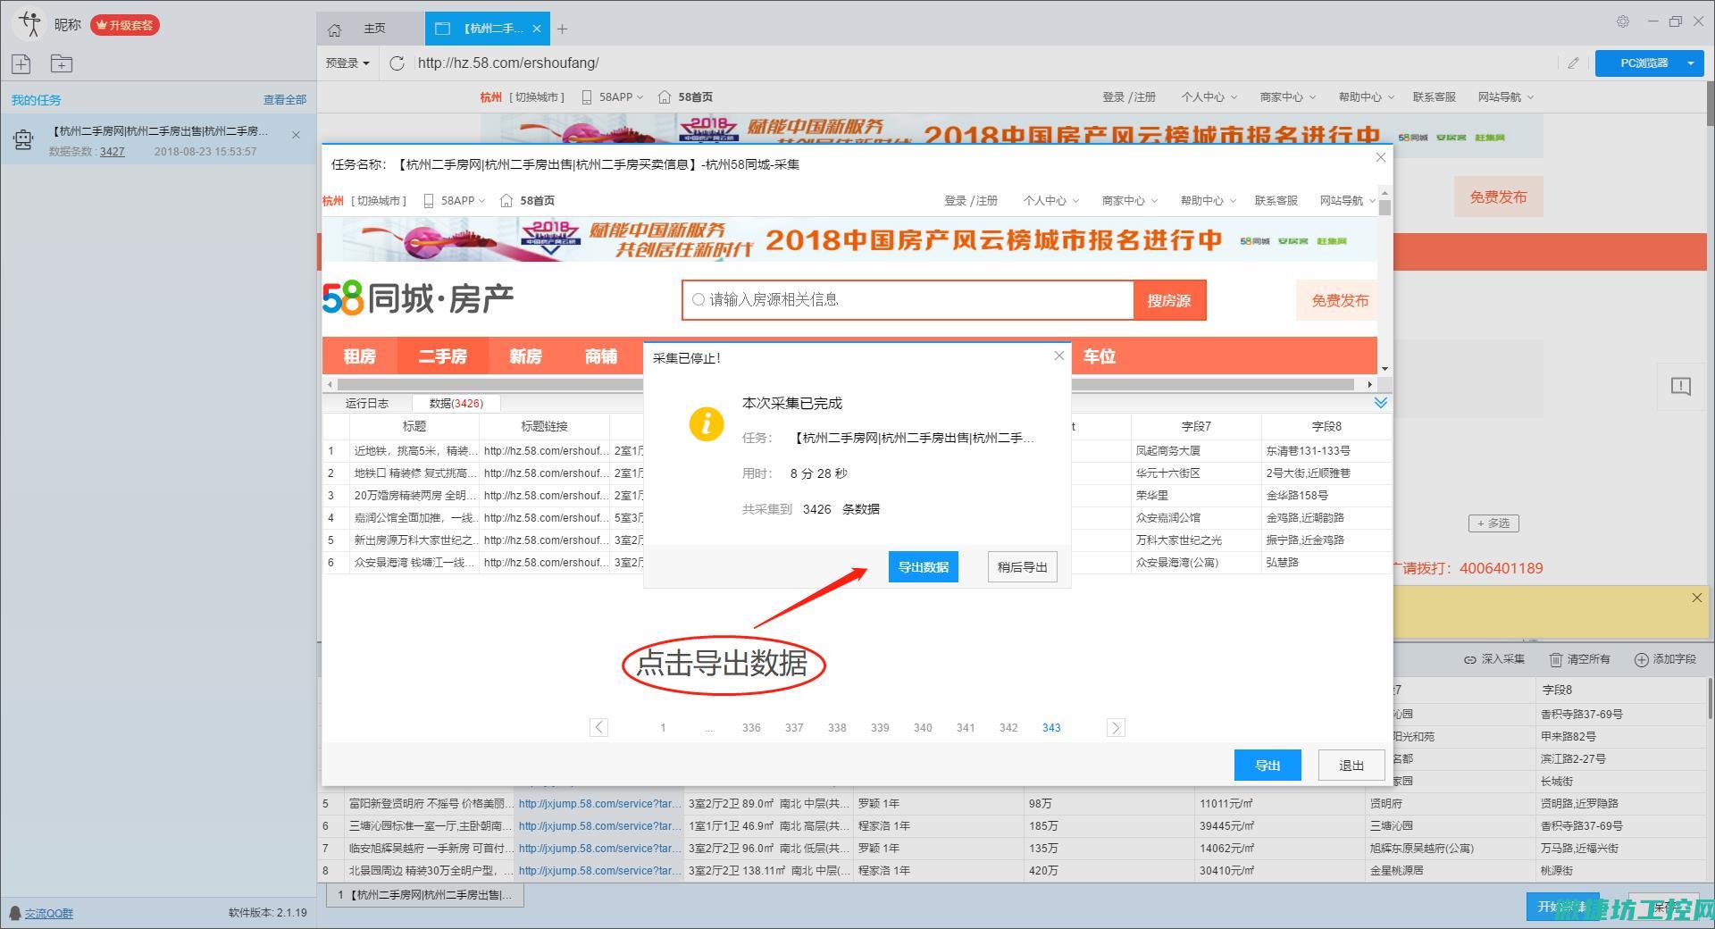
Task: Click 切换城市 link in dialog
Action: pos(379,201)
